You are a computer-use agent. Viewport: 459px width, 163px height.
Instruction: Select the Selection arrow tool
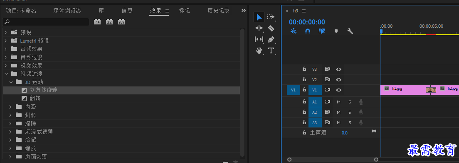pos(259,17)
